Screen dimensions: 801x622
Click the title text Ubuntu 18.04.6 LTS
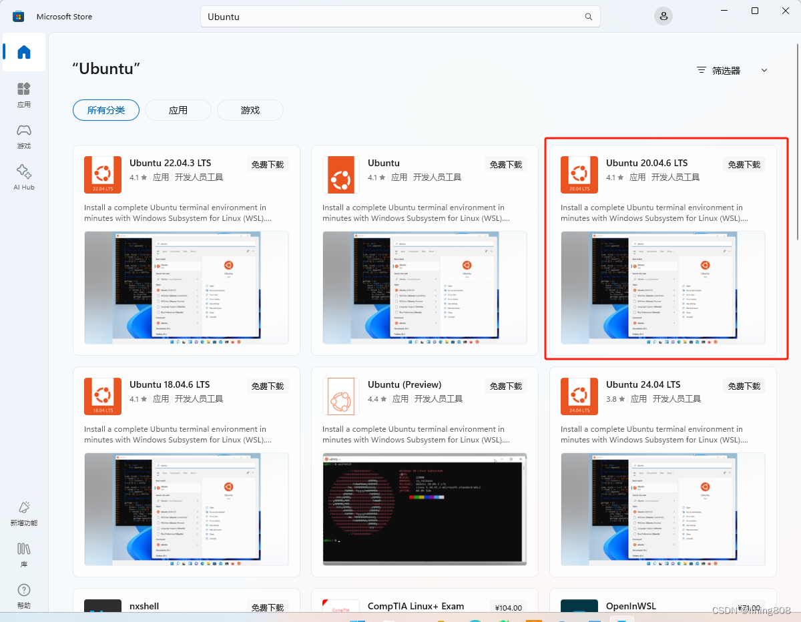170,384
